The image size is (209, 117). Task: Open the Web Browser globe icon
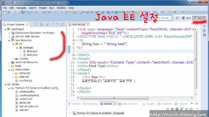point(97,12)
